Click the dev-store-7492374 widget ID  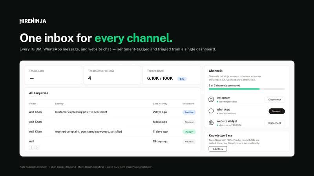[230, 125]
